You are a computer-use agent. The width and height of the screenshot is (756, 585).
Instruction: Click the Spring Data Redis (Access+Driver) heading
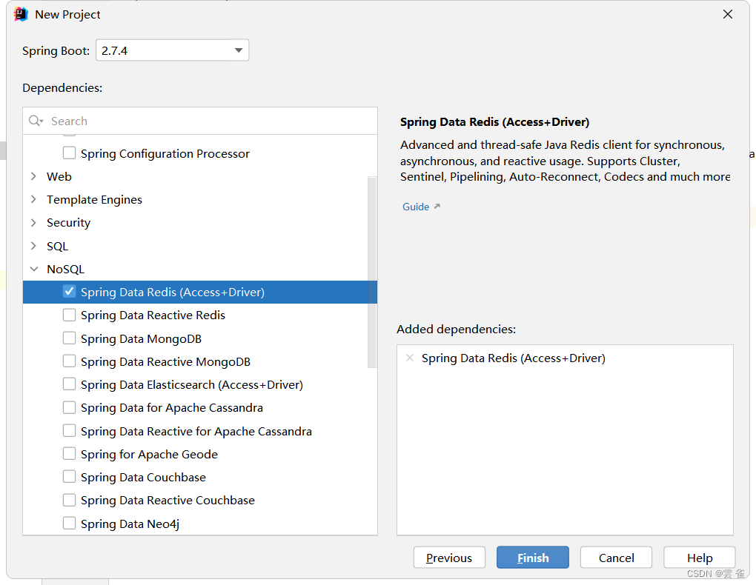pos(494,122)
